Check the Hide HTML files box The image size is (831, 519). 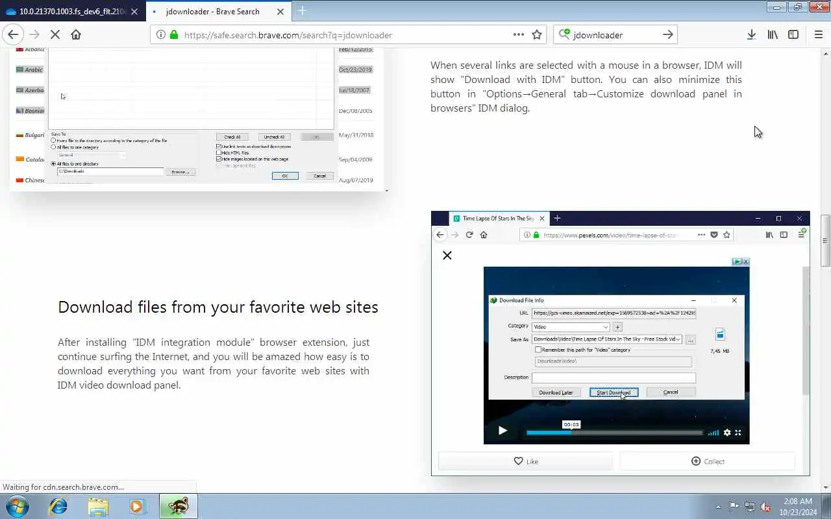219,153
